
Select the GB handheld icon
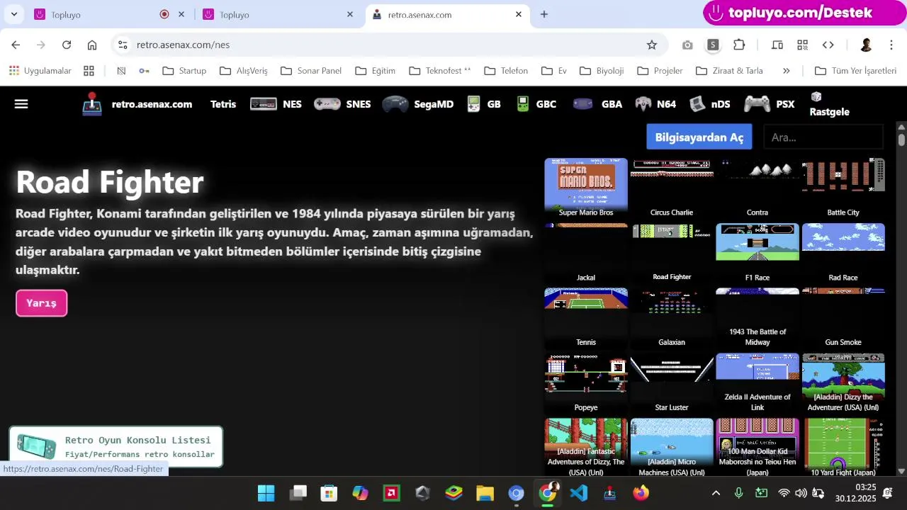point(474,104)
